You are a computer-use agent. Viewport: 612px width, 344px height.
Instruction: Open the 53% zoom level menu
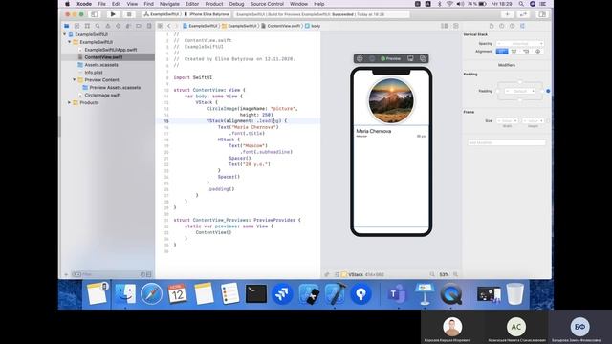444,274
